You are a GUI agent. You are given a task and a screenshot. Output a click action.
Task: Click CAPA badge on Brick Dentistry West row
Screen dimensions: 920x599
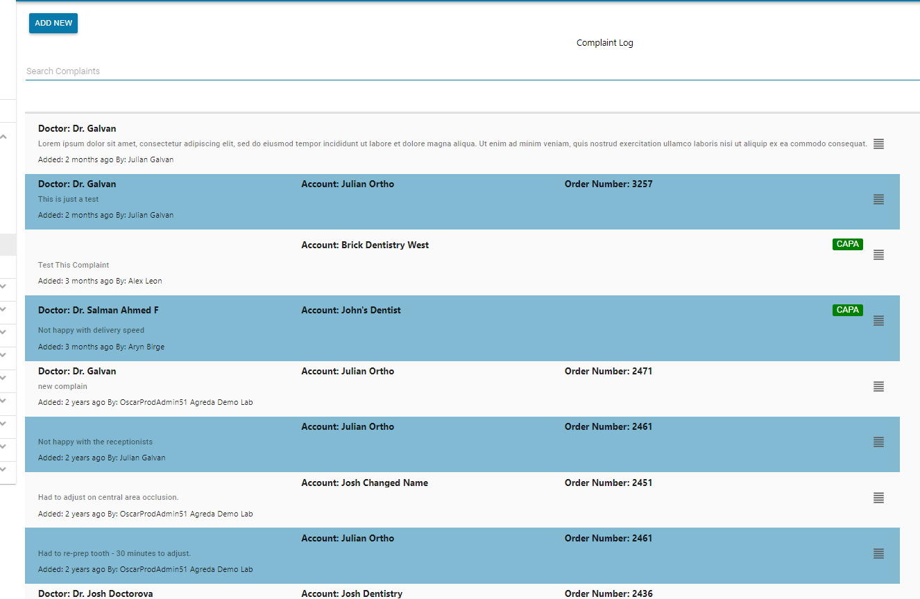click(x=847, y=244)
